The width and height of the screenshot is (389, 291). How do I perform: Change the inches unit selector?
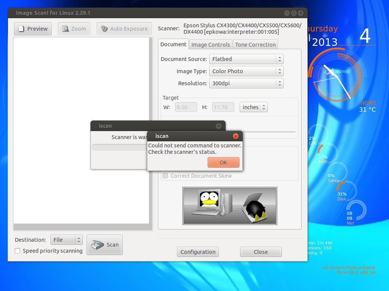tap(253, 107)
